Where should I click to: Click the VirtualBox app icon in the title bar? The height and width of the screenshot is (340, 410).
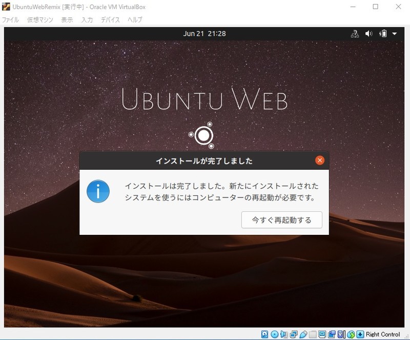[x=6, y=7]
